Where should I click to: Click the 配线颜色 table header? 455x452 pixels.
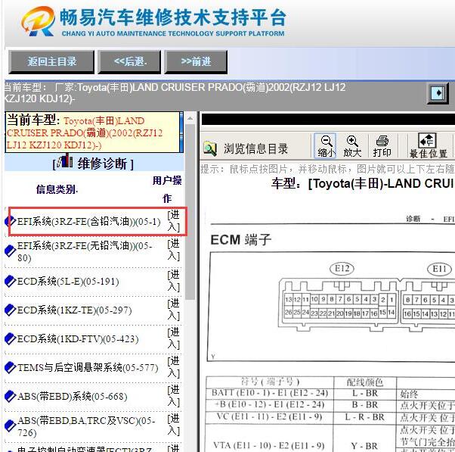[365, 382]
